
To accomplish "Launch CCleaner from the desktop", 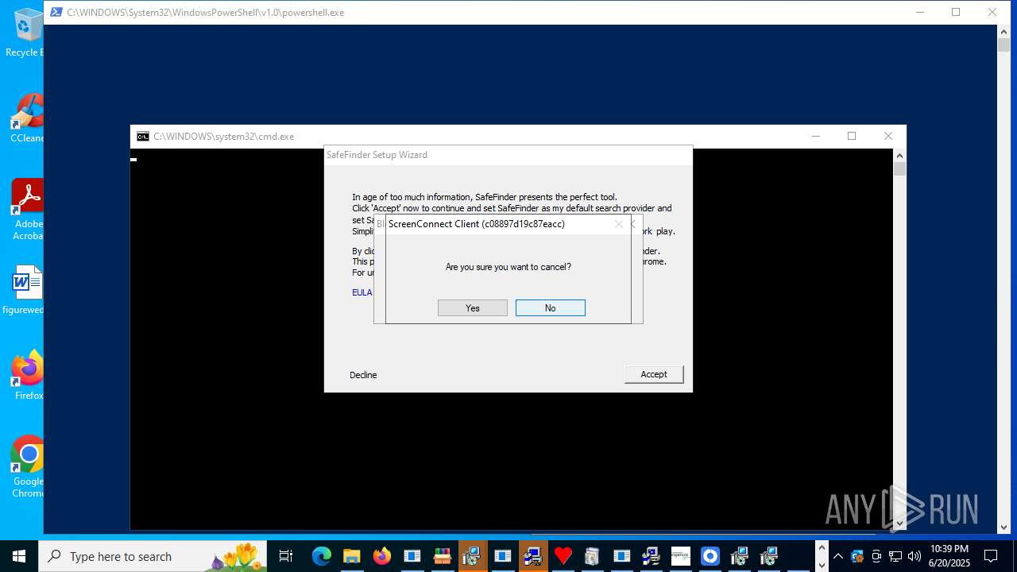I will pyautogui.click(x=27, y=119).
